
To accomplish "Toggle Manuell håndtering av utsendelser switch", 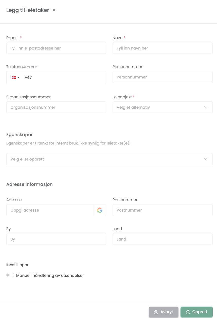I will (x=10, y=275).
